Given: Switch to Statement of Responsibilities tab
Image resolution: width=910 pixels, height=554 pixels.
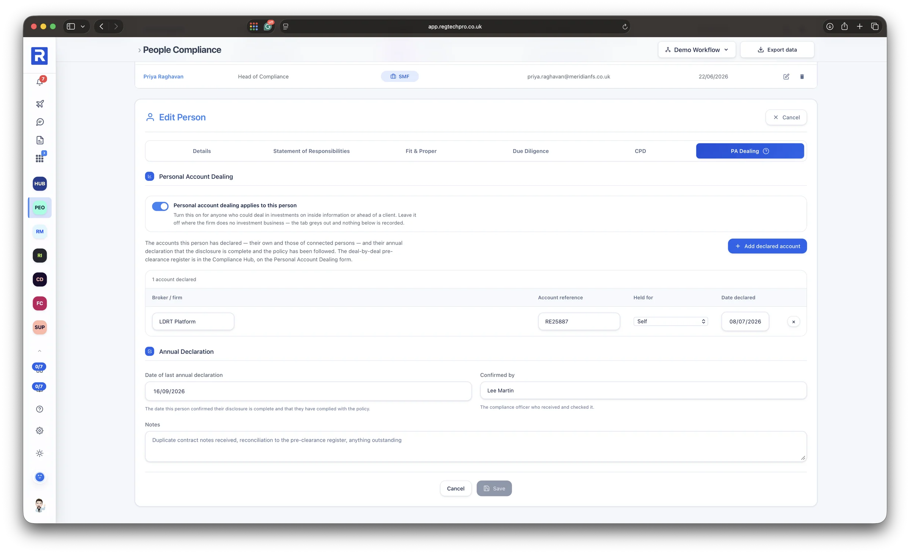Looking at the screenshot, I should click(x=311, y=151).
